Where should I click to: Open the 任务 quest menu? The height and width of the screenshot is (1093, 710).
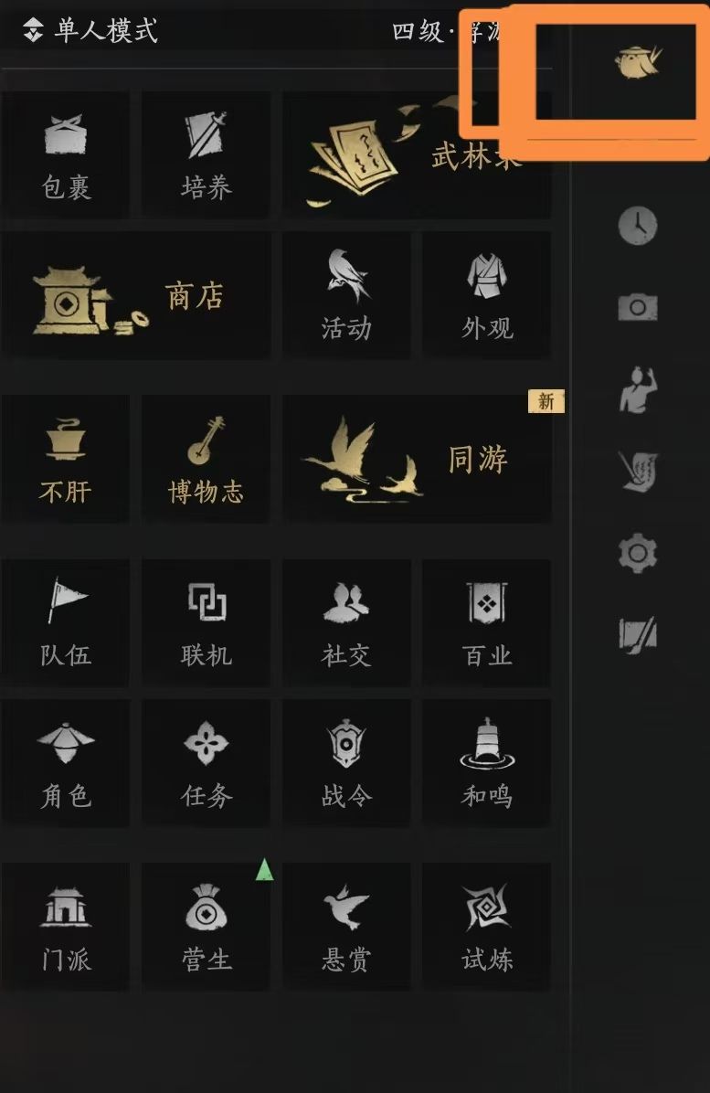coord(207,763)
